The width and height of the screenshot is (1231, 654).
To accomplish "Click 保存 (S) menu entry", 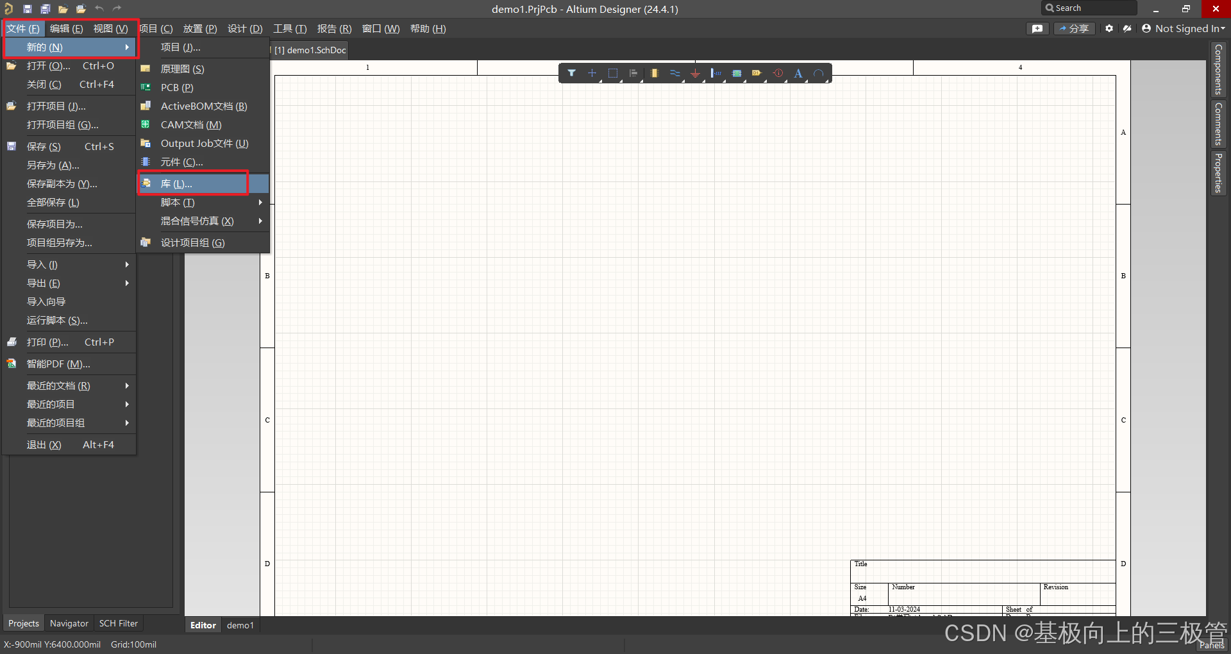I will click(x=69, y=146).
